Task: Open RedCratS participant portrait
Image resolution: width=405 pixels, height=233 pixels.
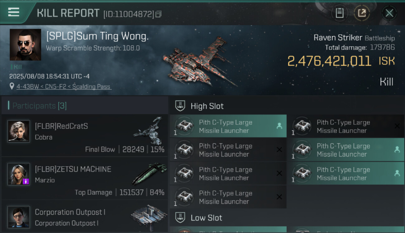Action: (19, 131)
